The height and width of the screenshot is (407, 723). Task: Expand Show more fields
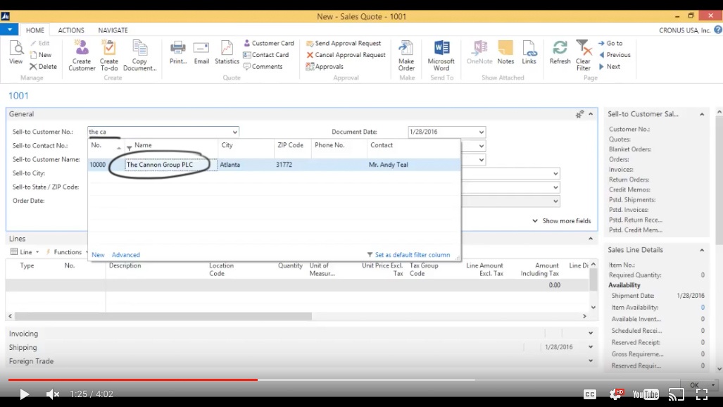562,220
